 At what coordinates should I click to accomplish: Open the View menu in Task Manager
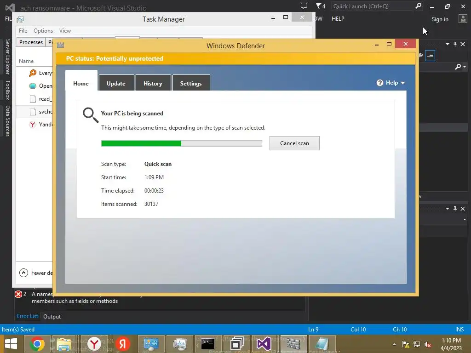65,31
